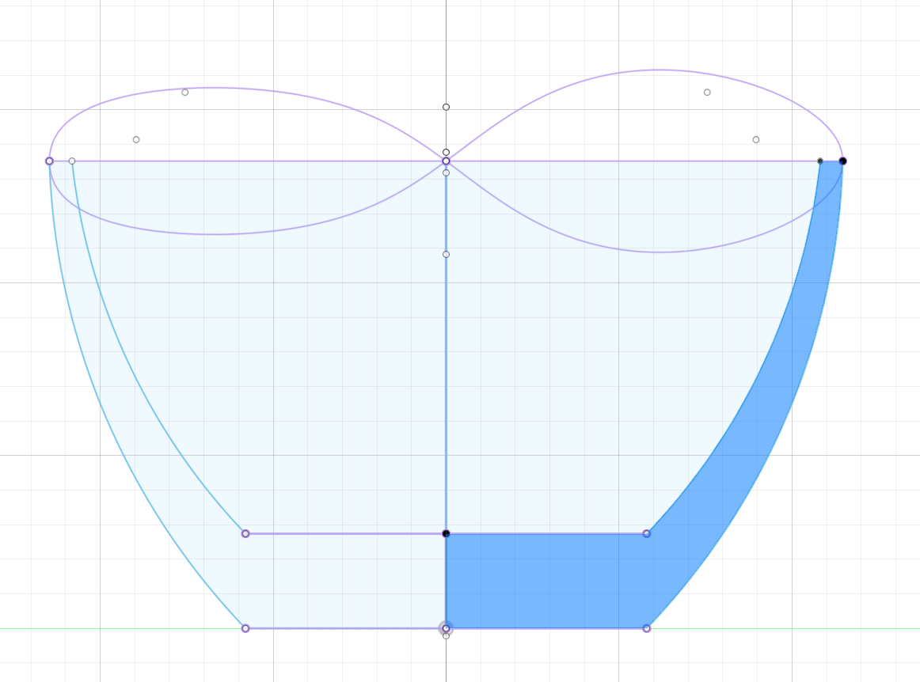Click the topmost handle point on the vertical axis

click(x=446, y=107)
